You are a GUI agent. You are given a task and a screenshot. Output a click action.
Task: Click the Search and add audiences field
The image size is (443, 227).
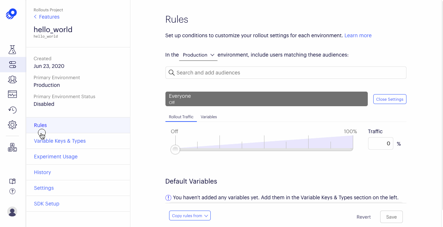[x=286, y=73]
